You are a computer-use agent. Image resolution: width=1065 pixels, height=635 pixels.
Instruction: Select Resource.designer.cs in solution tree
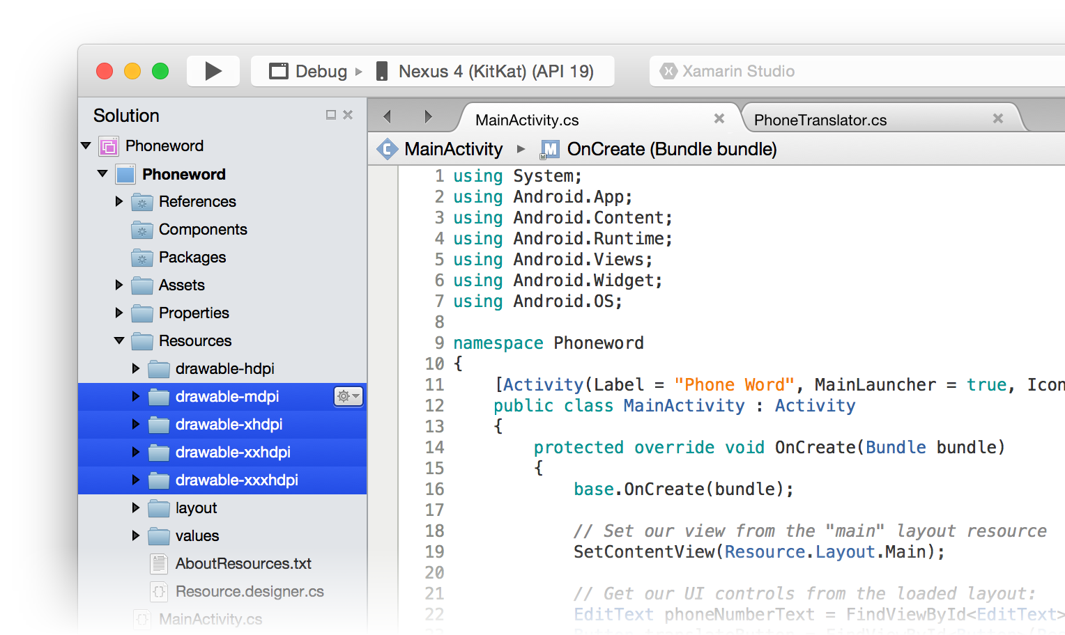(x=249, y=591)
